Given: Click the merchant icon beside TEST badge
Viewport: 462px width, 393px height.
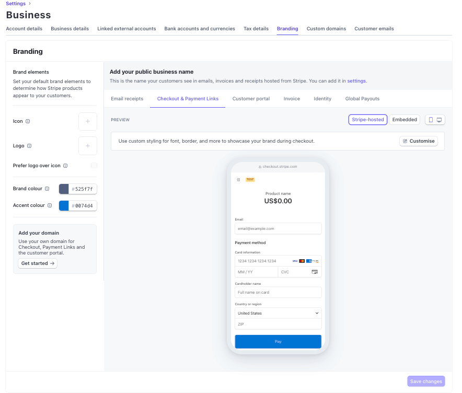Looking at the screenshot, I should coord(238,179).
